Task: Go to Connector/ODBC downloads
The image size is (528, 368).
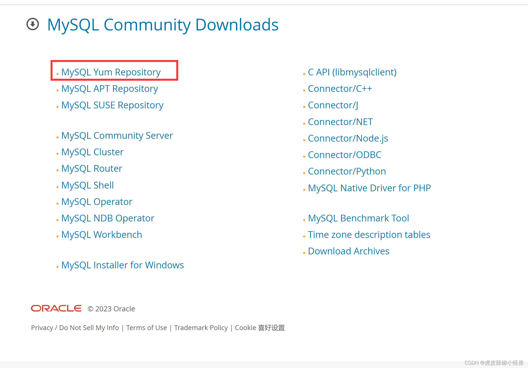Action: (345, 155)
